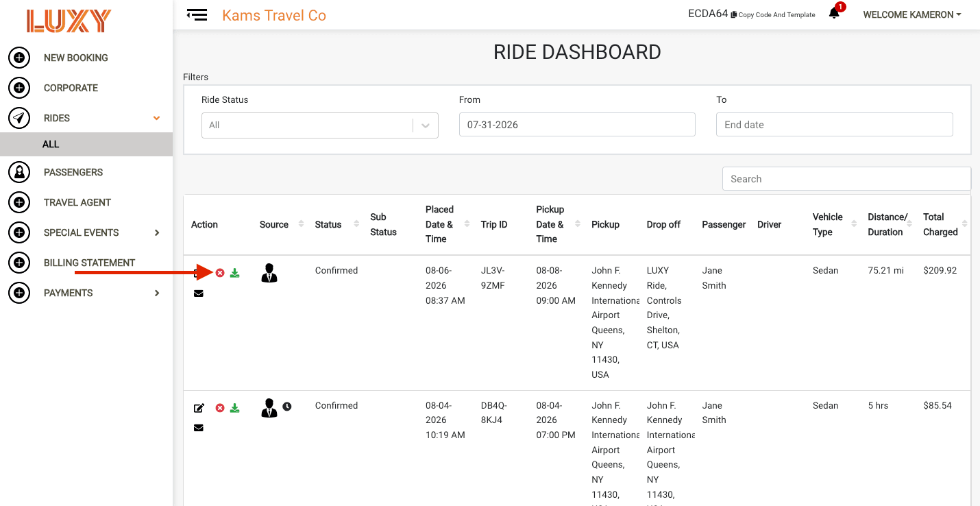This screenshot has height=506, width=980.
Task: Click the To end date field
Action: tap(835, 125)
